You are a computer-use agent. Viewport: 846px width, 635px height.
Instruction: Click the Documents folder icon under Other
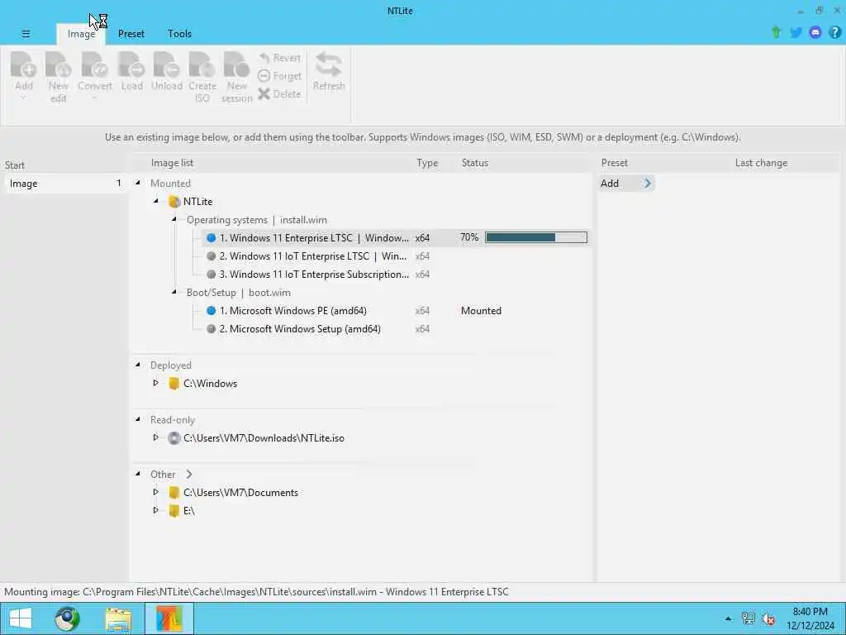pos(173,493)
